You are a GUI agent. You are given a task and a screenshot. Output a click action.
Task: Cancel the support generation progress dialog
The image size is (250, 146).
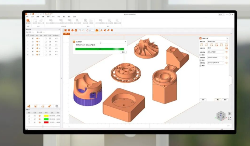pos(123,52)
